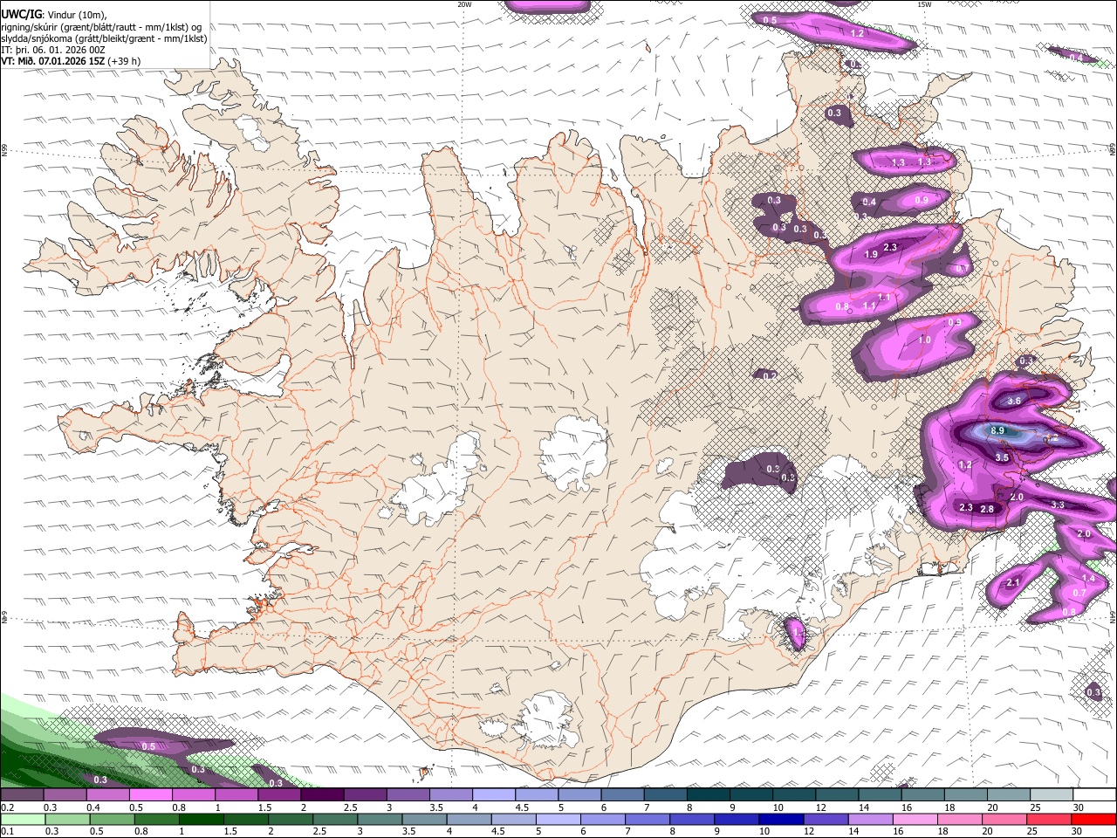Select top-row dark purple swatch labeled 2
The image size is (1117, 838).
[322, 795]
